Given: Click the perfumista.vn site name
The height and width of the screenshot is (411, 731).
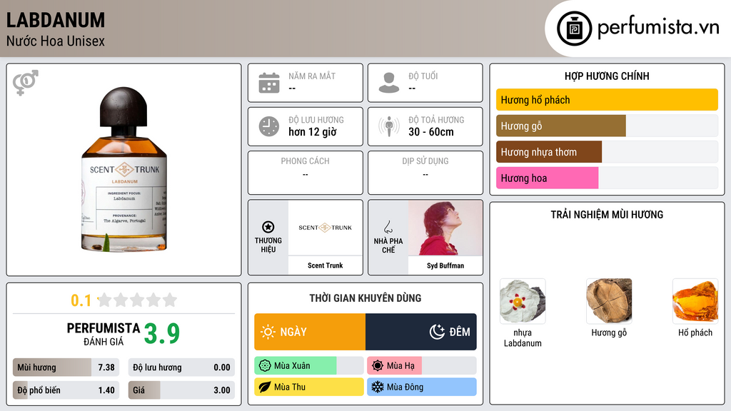Looking at the screenshot, I should tap(658, 28).
